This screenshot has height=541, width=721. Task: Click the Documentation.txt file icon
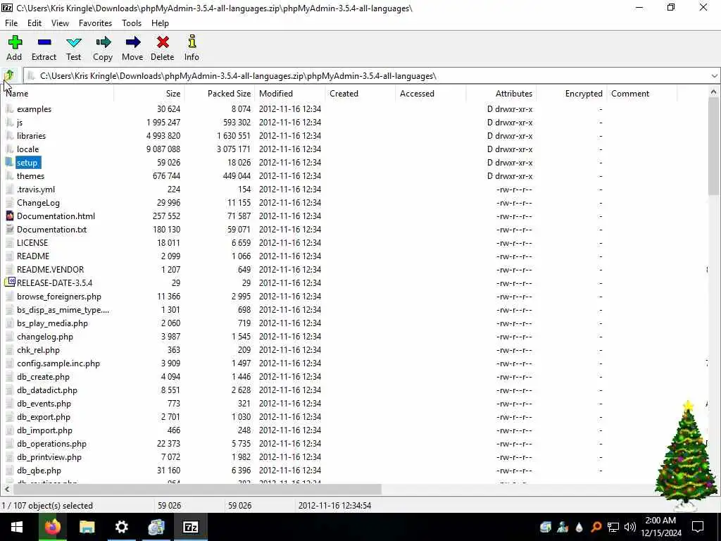10,229
